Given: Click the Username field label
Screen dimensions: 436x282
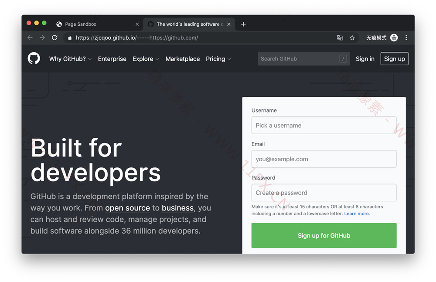Looking at the screenshot, I should [x=264, y=110].
